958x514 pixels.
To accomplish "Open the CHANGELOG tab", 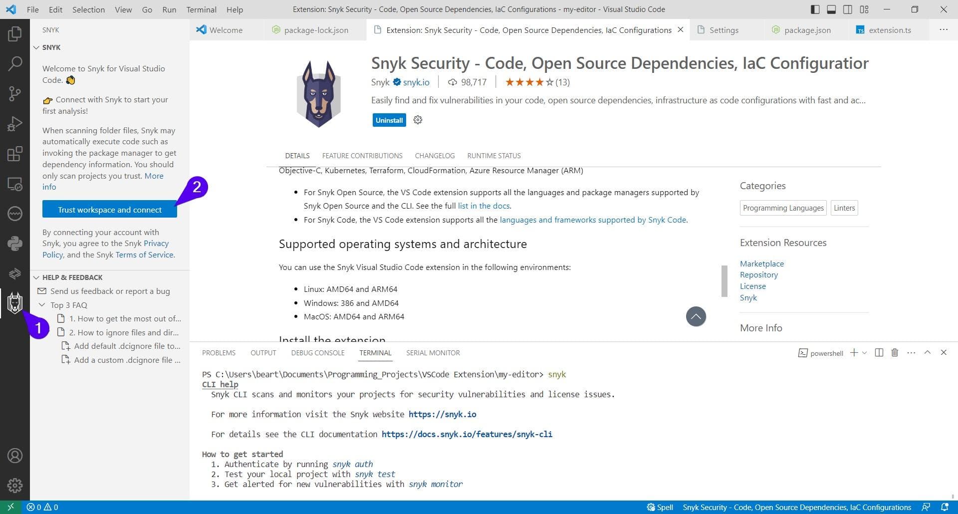I will (x=435, y=156).
